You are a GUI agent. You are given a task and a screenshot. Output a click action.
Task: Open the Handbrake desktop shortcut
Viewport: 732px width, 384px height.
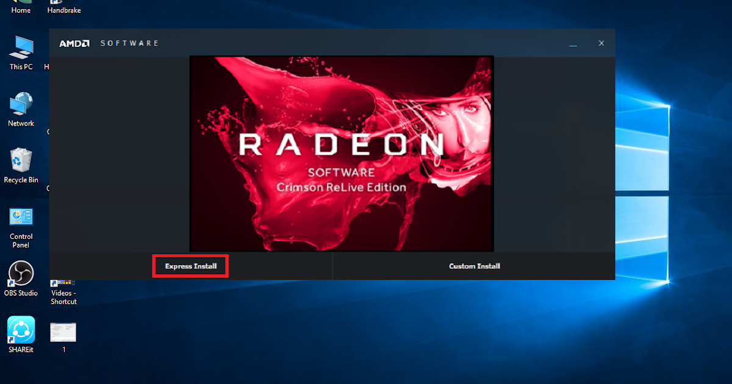(63, 6)
